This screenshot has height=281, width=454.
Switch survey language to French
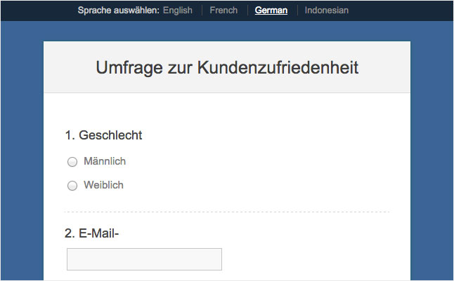tap(223, 11)
